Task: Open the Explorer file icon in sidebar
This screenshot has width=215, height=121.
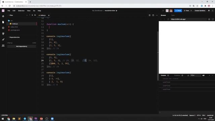Action: coord(3,22)
